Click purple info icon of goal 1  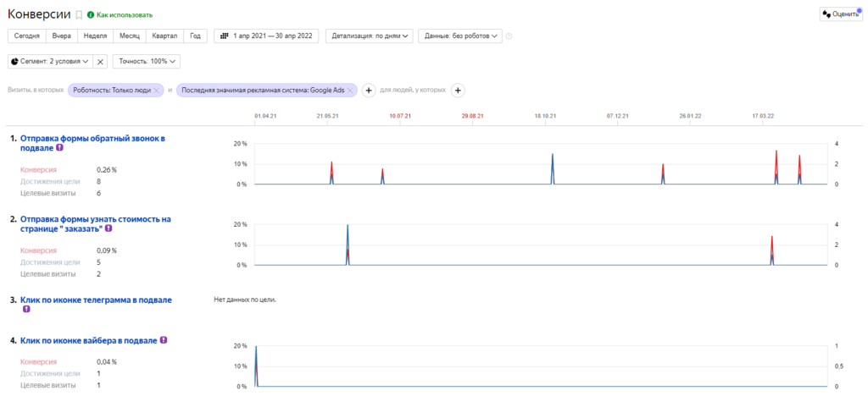59,148
